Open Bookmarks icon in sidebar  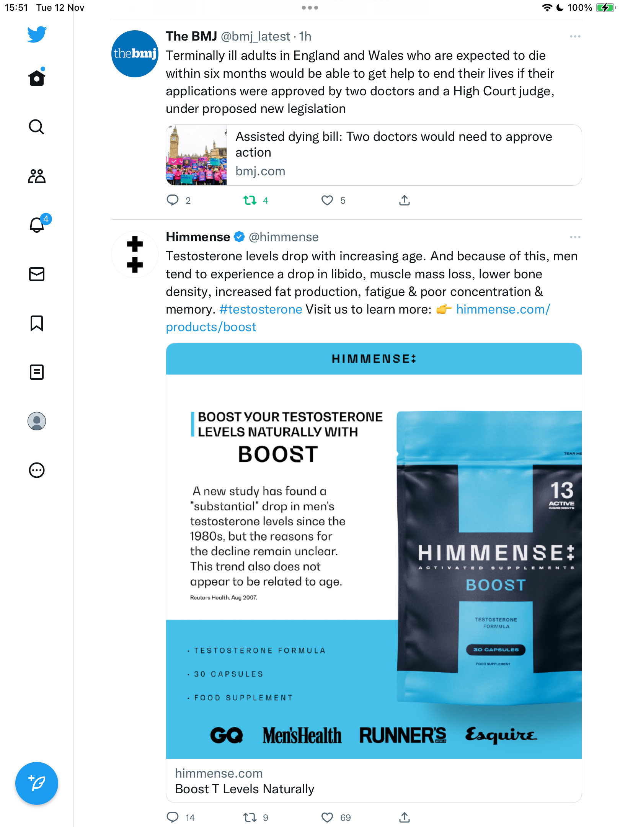pos(37,323)
